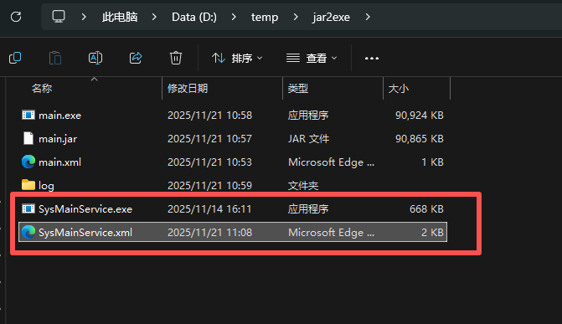
Task: Click 应用程序 type of SysMainService.exe
Action: click(308, 209)
